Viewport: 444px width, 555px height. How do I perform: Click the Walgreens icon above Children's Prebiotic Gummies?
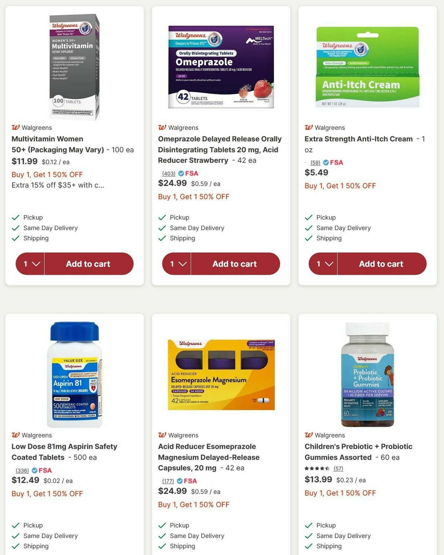pyautogui.click(x=308, y=435)
